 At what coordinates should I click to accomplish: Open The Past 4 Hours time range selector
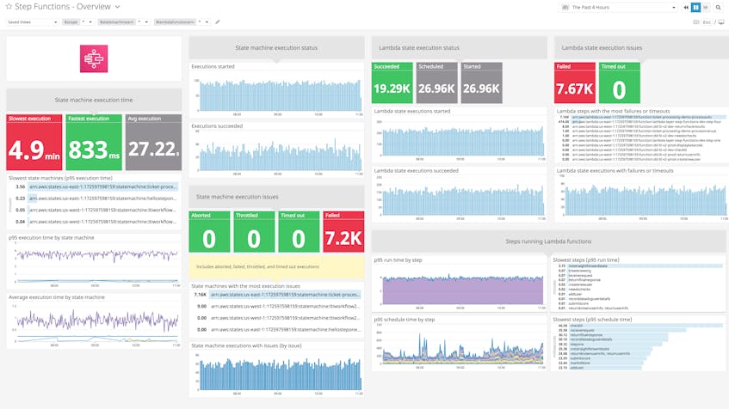pos(618,8)
